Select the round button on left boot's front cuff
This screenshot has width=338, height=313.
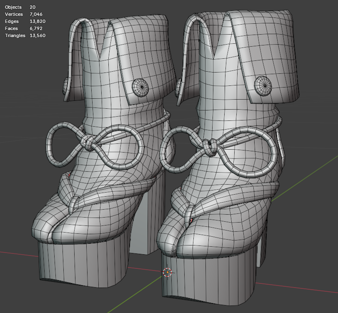(x=140, y=87)
